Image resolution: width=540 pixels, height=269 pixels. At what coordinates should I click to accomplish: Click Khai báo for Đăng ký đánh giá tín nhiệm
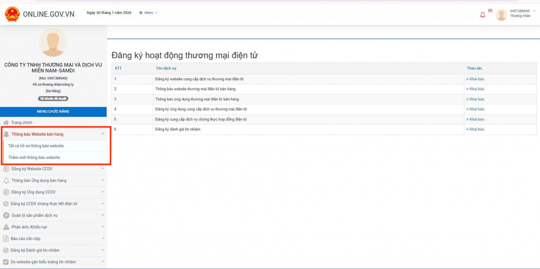pyautogui.click(x=476, y=129)
